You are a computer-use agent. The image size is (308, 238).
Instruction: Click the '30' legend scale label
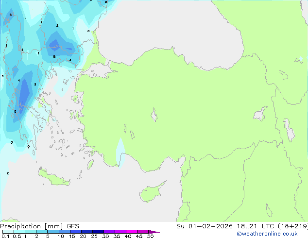(x=105, y=236)
